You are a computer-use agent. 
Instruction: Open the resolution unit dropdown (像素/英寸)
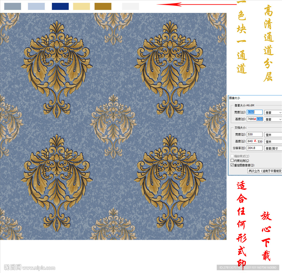(x=273, y=149)
